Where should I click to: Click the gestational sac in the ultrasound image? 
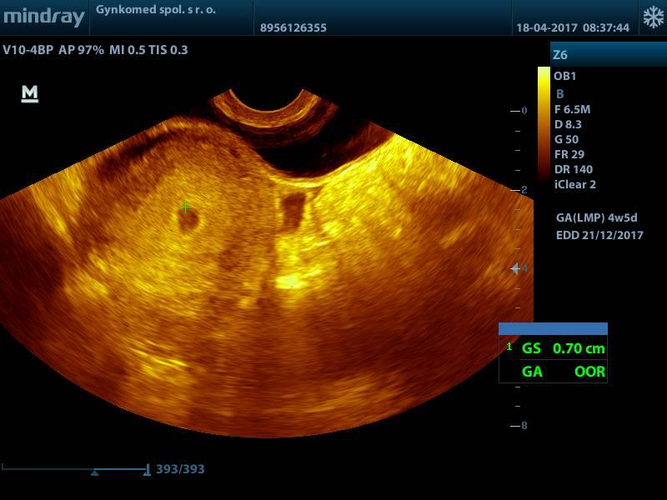click(x=189, y=219)
